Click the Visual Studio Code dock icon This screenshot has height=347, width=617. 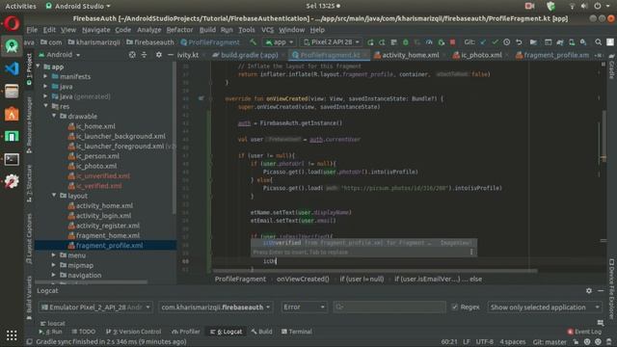12,68
